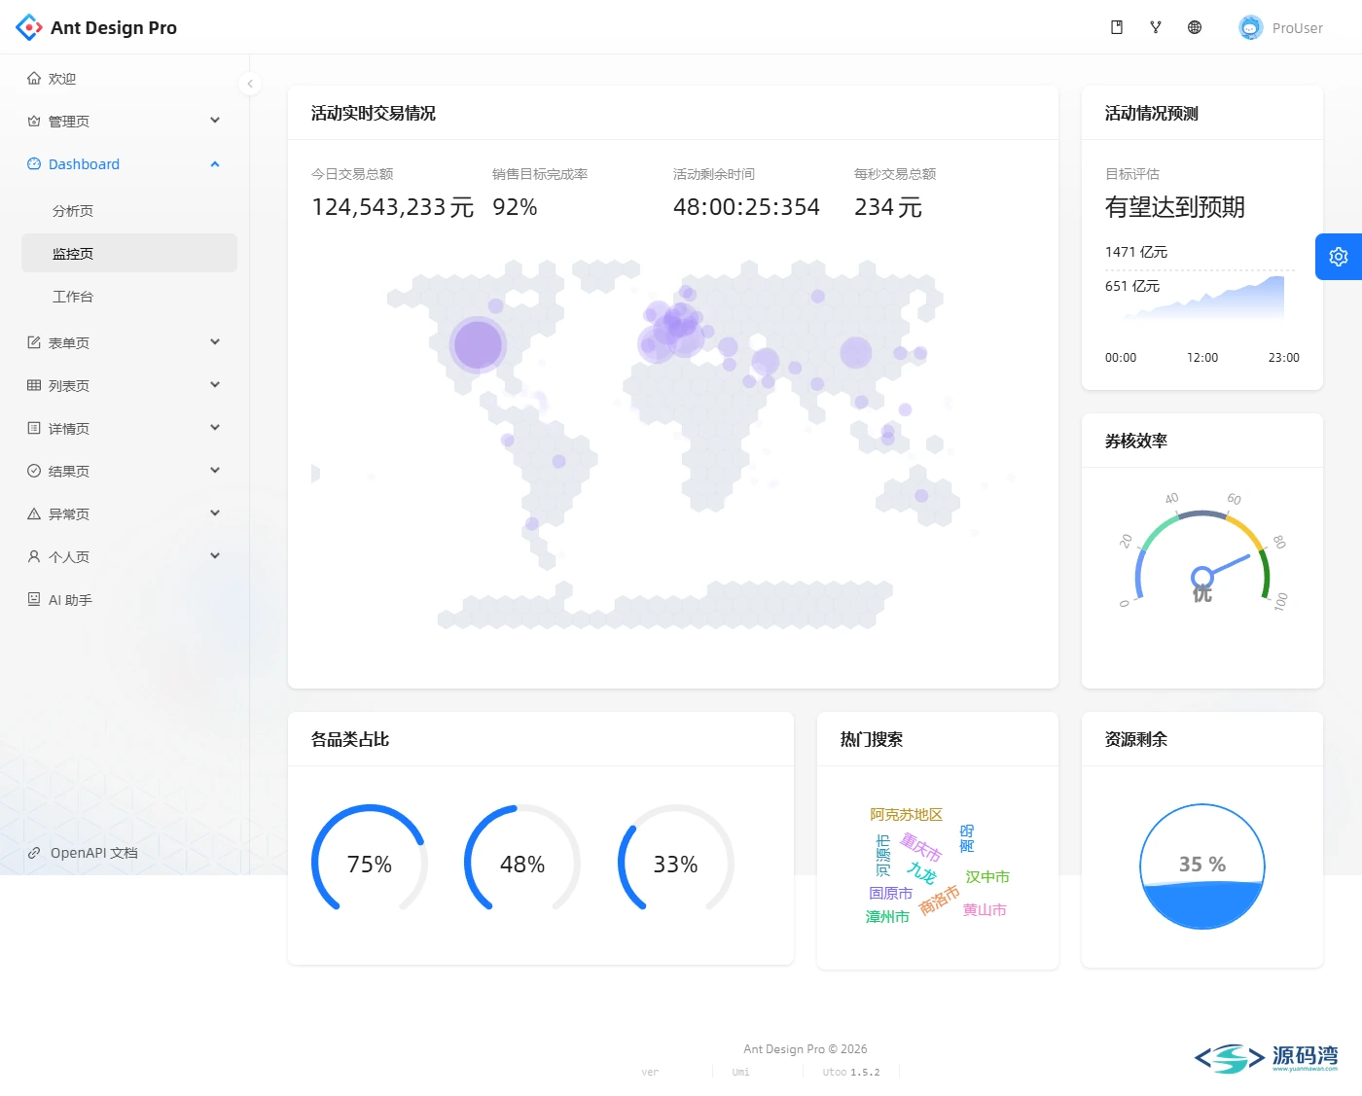Click the crown icon beside 管理页
This screenshot has width=1362, height=1096.
[x=34, y=122]
